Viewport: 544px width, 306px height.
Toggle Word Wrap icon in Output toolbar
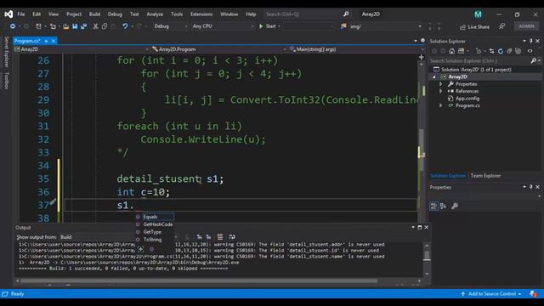point(232,237)
